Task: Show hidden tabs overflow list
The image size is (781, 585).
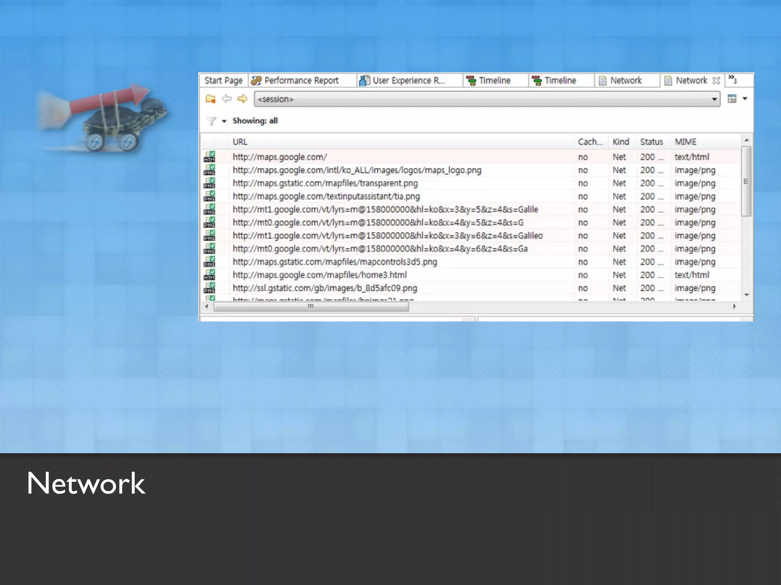Action: [x=733, y=80]
